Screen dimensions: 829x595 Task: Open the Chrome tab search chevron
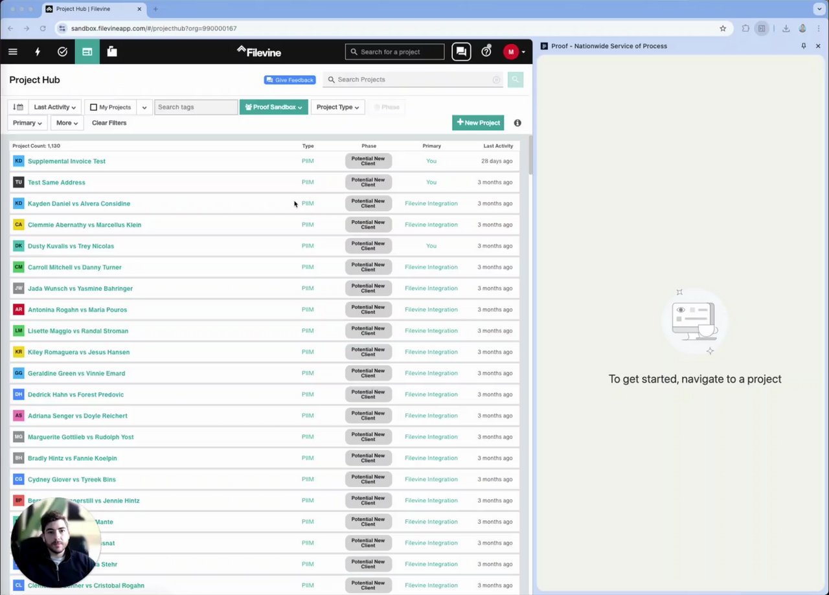point(818,9)
